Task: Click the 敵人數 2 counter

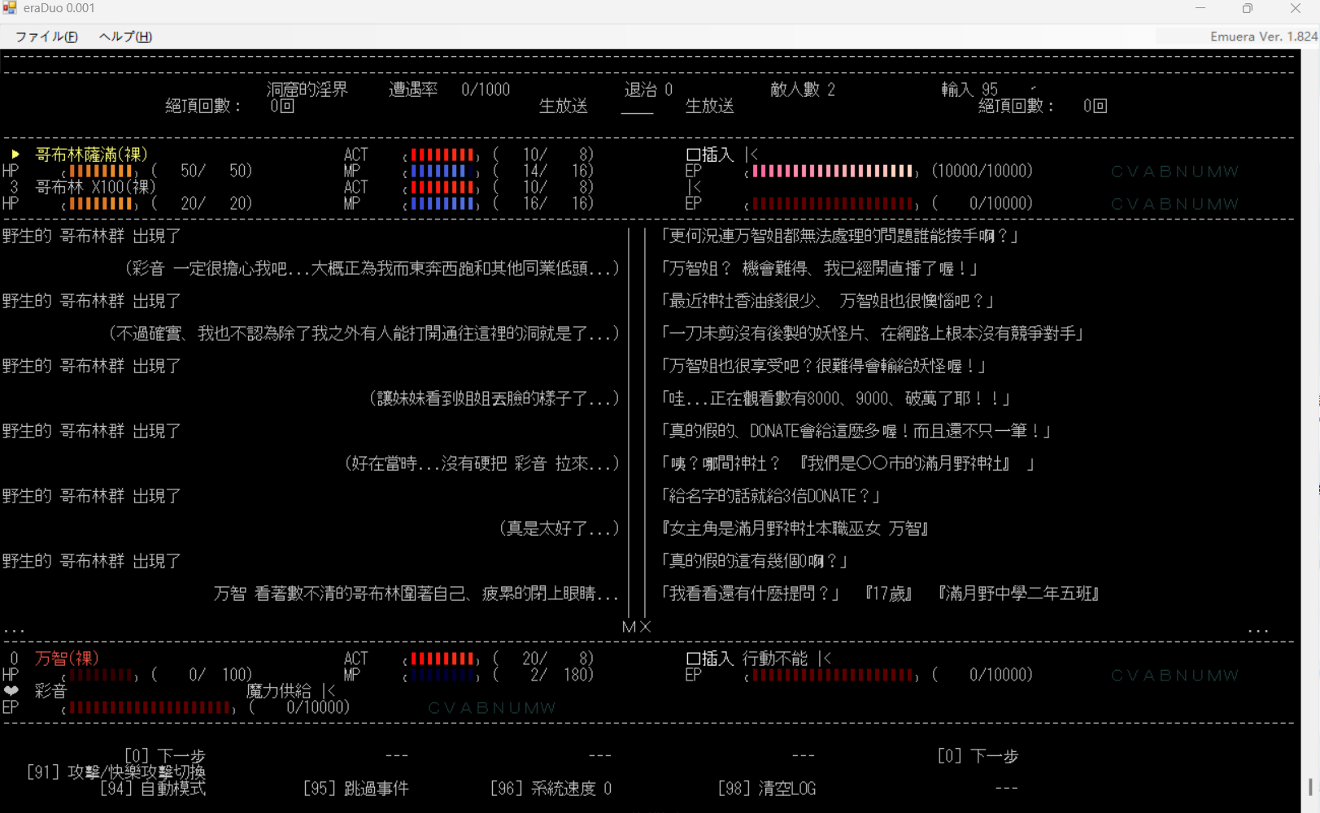Action: pyautogui.click(x=803, y=89)
